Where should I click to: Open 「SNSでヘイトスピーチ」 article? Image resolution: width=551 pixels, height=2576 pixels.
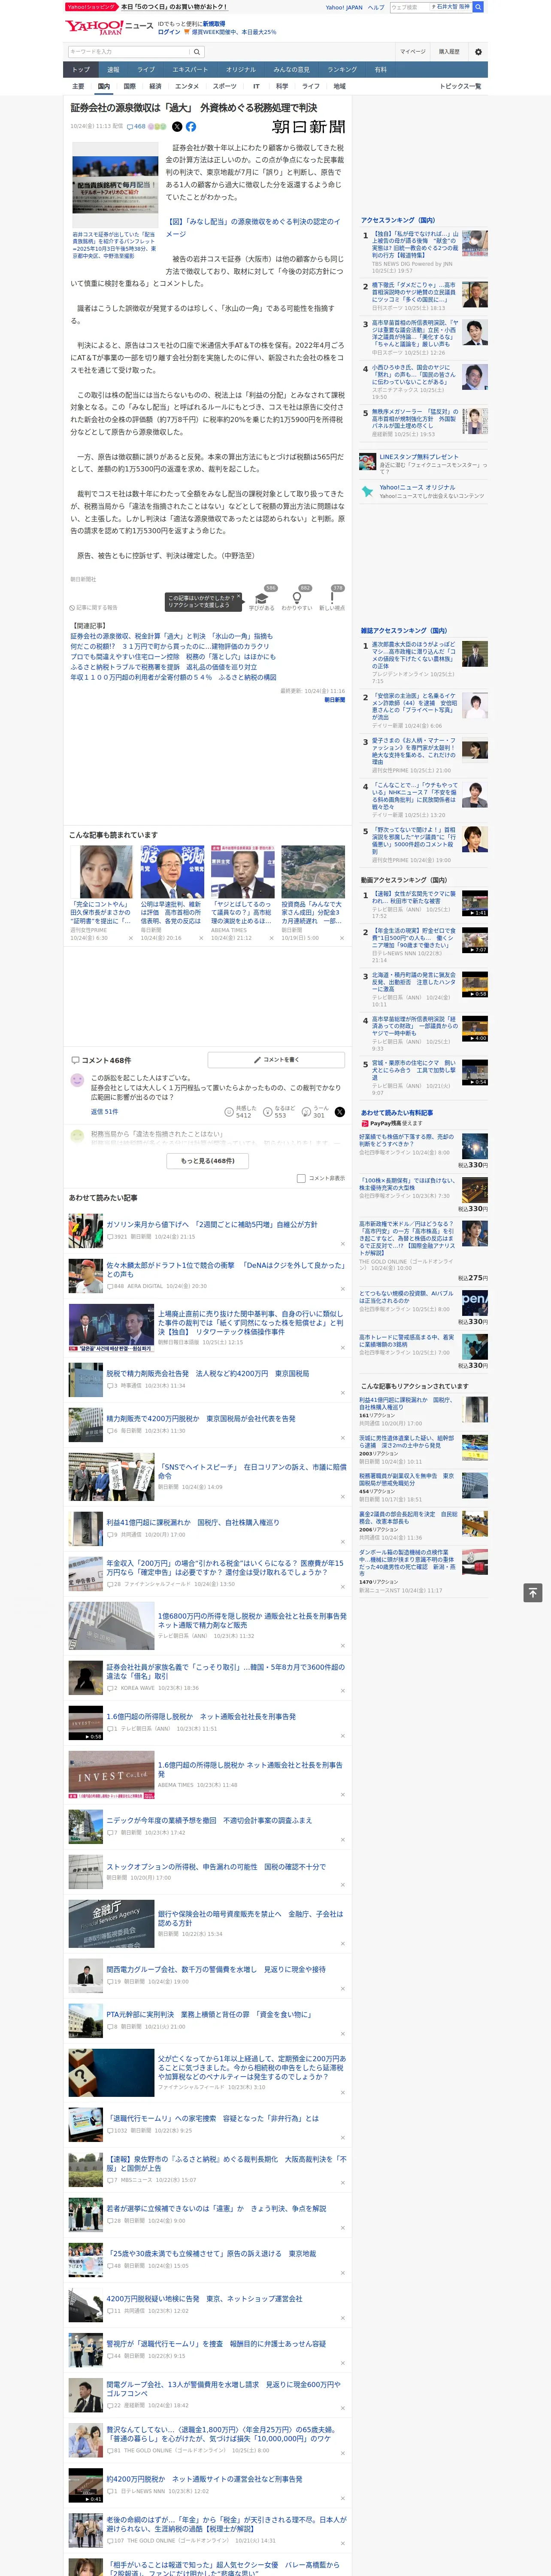click(252, 1472)
